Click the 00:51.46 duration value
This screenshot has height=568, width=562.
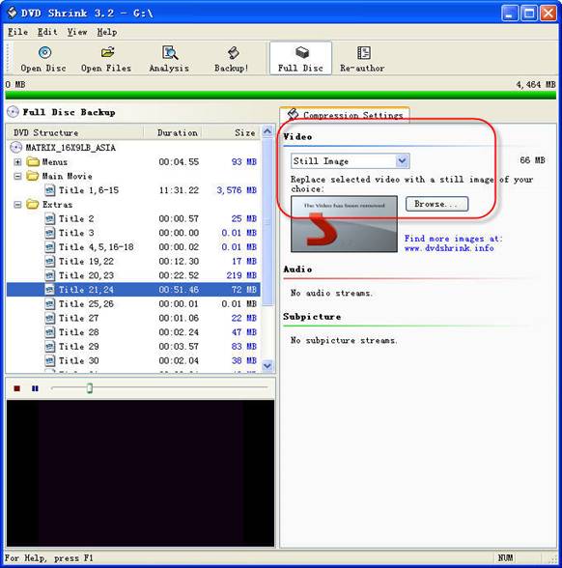coord(179,290)
